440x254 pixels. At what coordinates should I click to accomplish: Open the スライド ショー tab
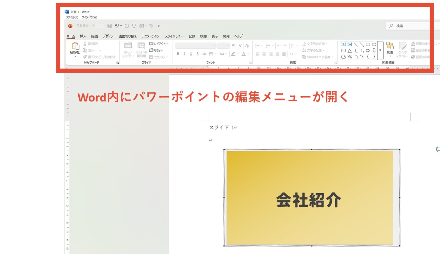174,36
